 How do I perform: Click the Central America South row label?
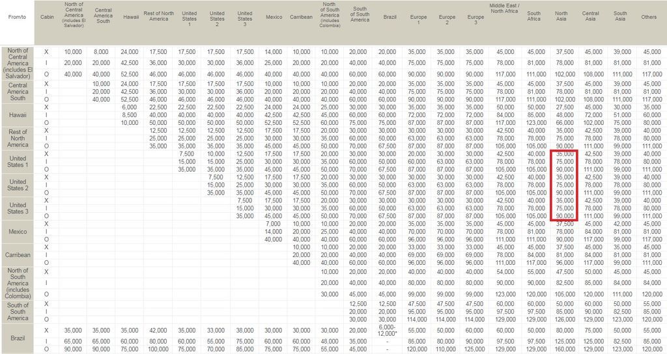tap(18, 91)
